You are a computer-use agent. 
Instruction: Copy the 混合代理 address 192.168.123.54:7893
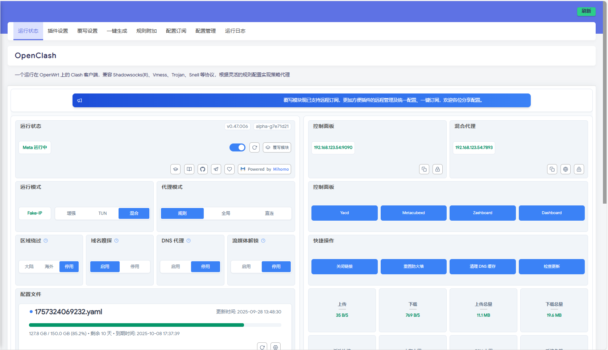(x=552, y=169)
